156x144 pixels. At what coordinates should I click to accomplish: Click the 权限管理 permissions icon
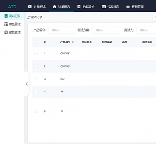click(x=128, y=7)
